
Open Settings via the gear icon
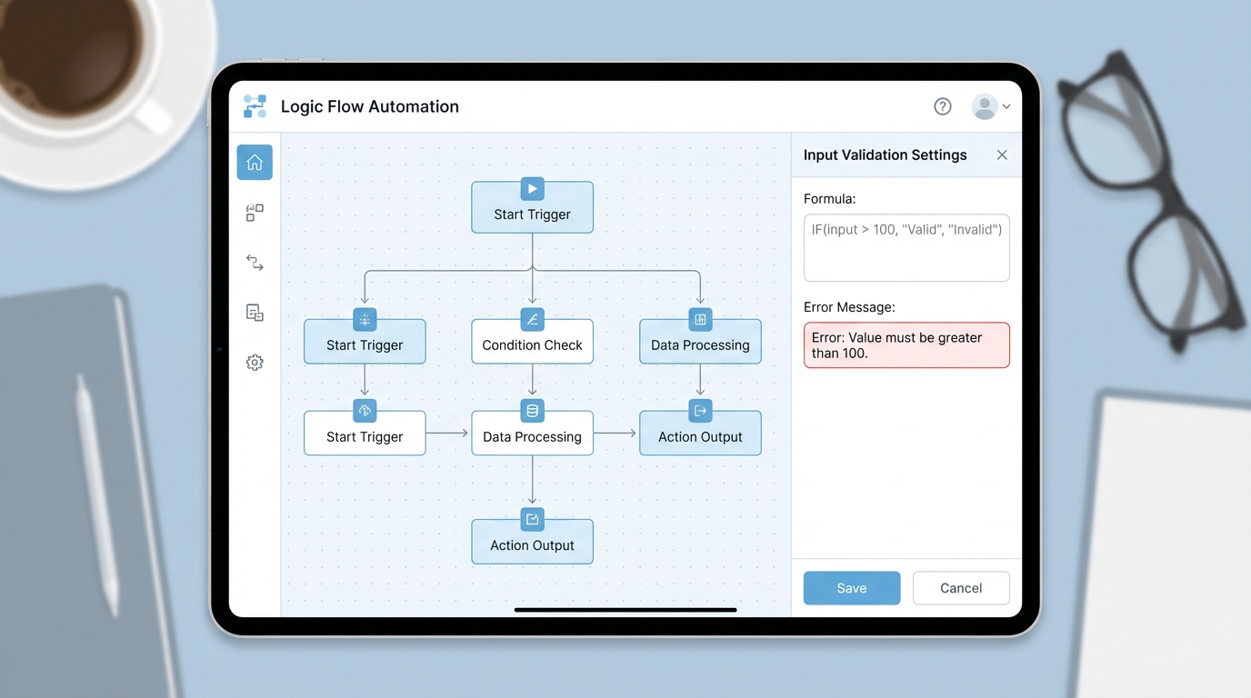(255, 362)
